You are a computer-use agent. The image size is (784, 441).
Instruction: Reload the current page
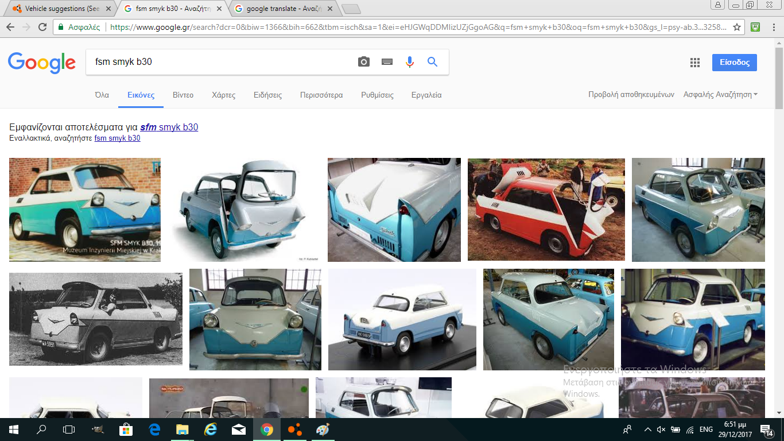pyautogui.click(x=42, y=27)
